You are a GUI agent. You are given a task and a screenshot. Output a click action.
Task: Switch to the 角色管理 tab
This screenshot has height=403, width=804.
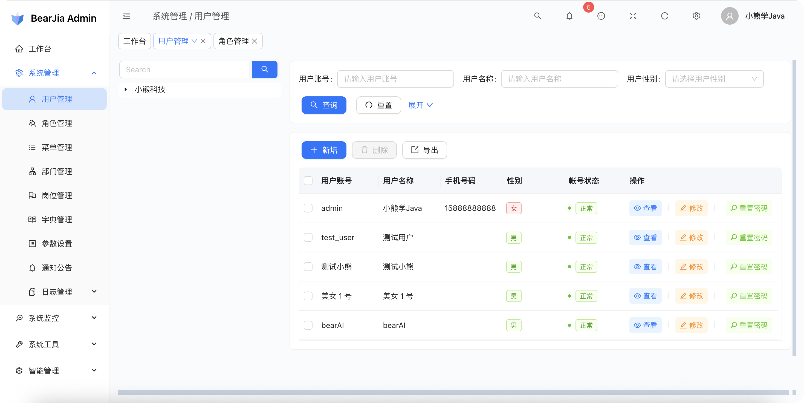pyautogui.click(x=233, y=41)
